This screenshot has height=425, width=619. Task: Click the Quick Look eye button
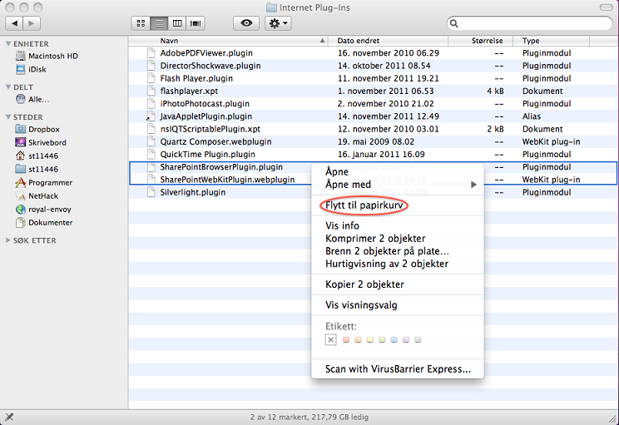coord(245,23)
